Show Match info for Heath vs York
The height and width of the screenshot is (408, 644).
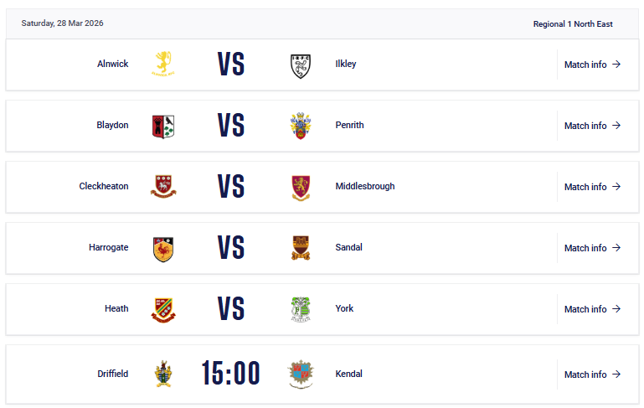pyautogui.click(x=592, y=309)
